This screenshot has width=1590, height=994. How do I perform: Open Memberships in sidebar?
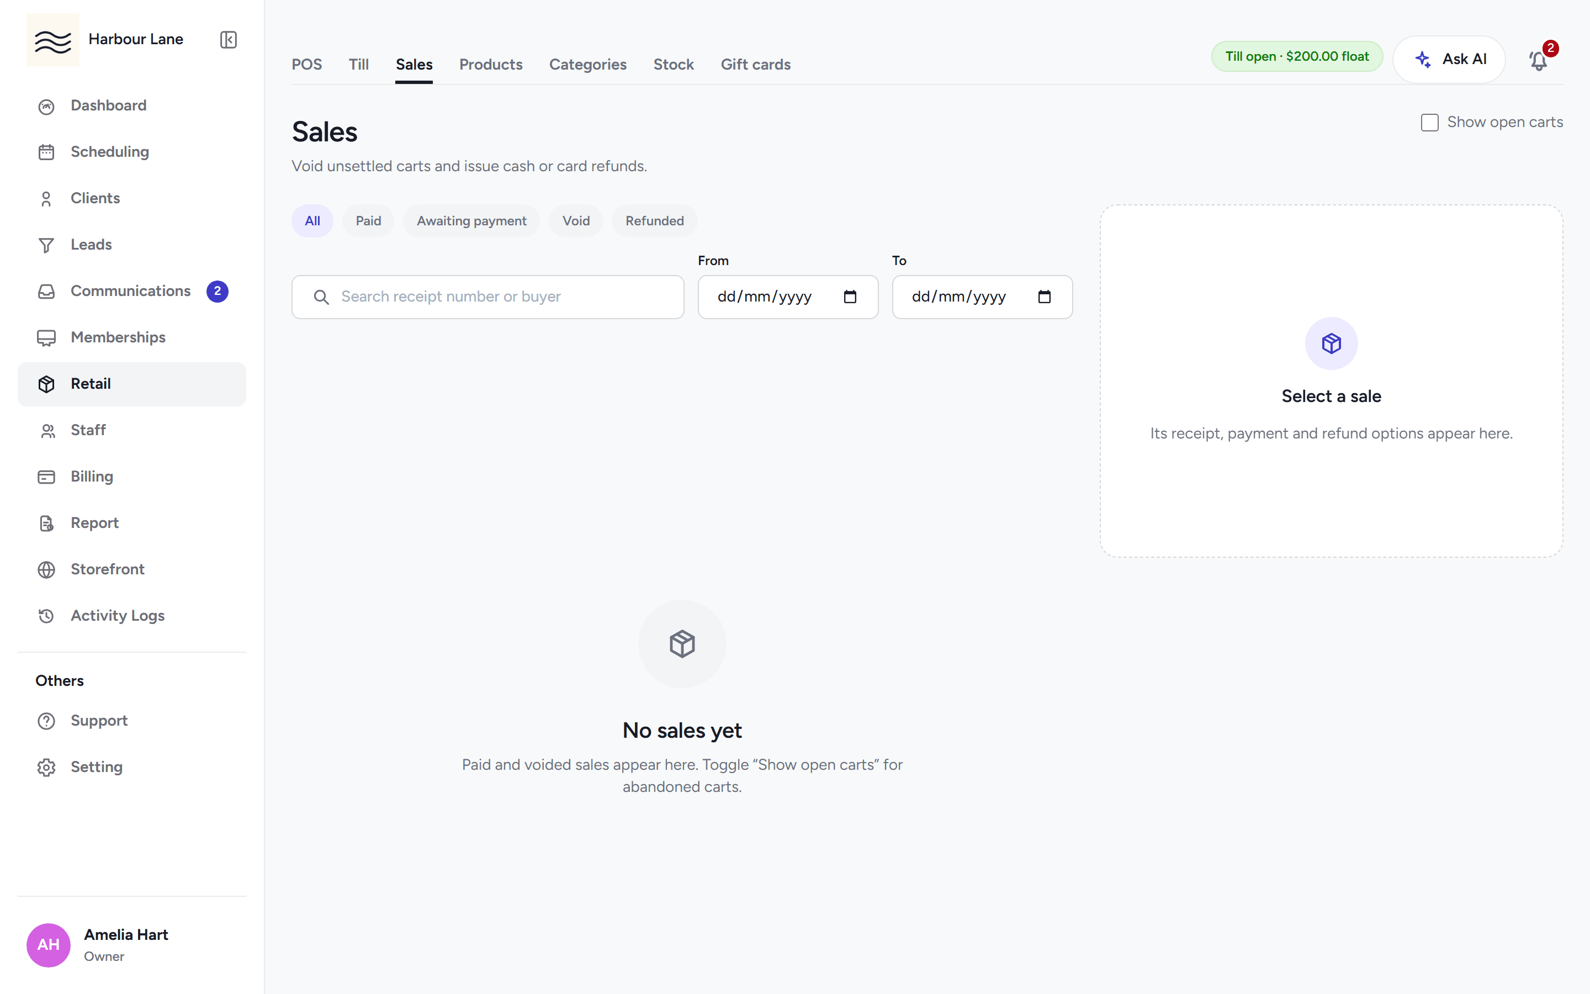[131, 337]
